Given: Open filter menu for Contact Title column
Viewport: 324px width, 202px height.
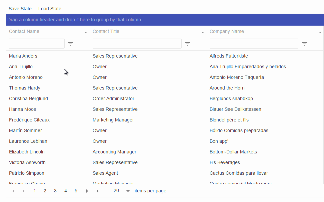Looking at the screenshot, I should [x=188, y=44].
